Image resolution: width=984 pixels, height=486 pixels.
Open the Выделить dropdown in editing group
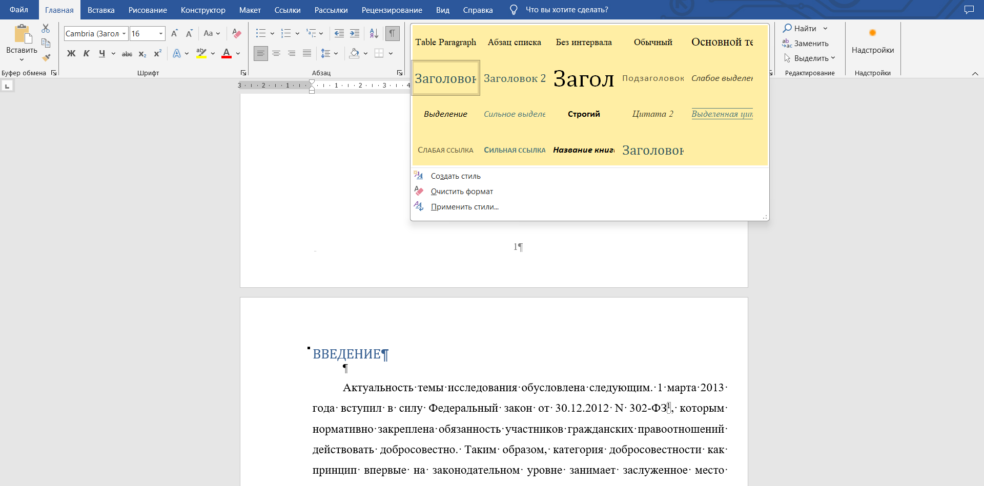810,58
